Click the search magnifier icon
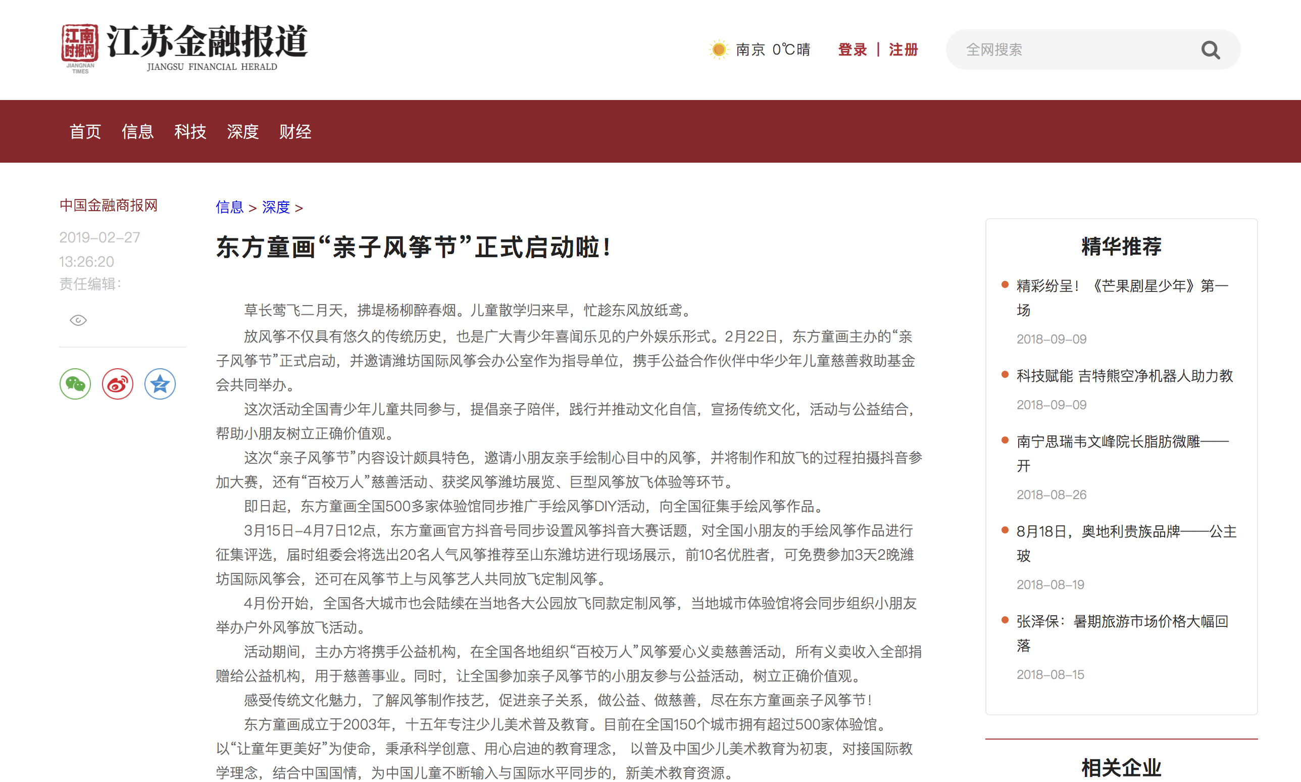 point(1210,50)
